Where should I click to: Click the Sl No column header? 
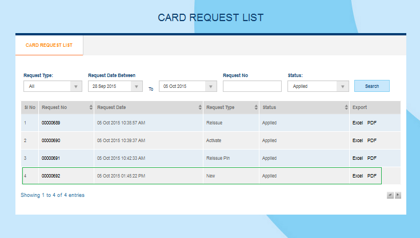click(x=29, y=107)
